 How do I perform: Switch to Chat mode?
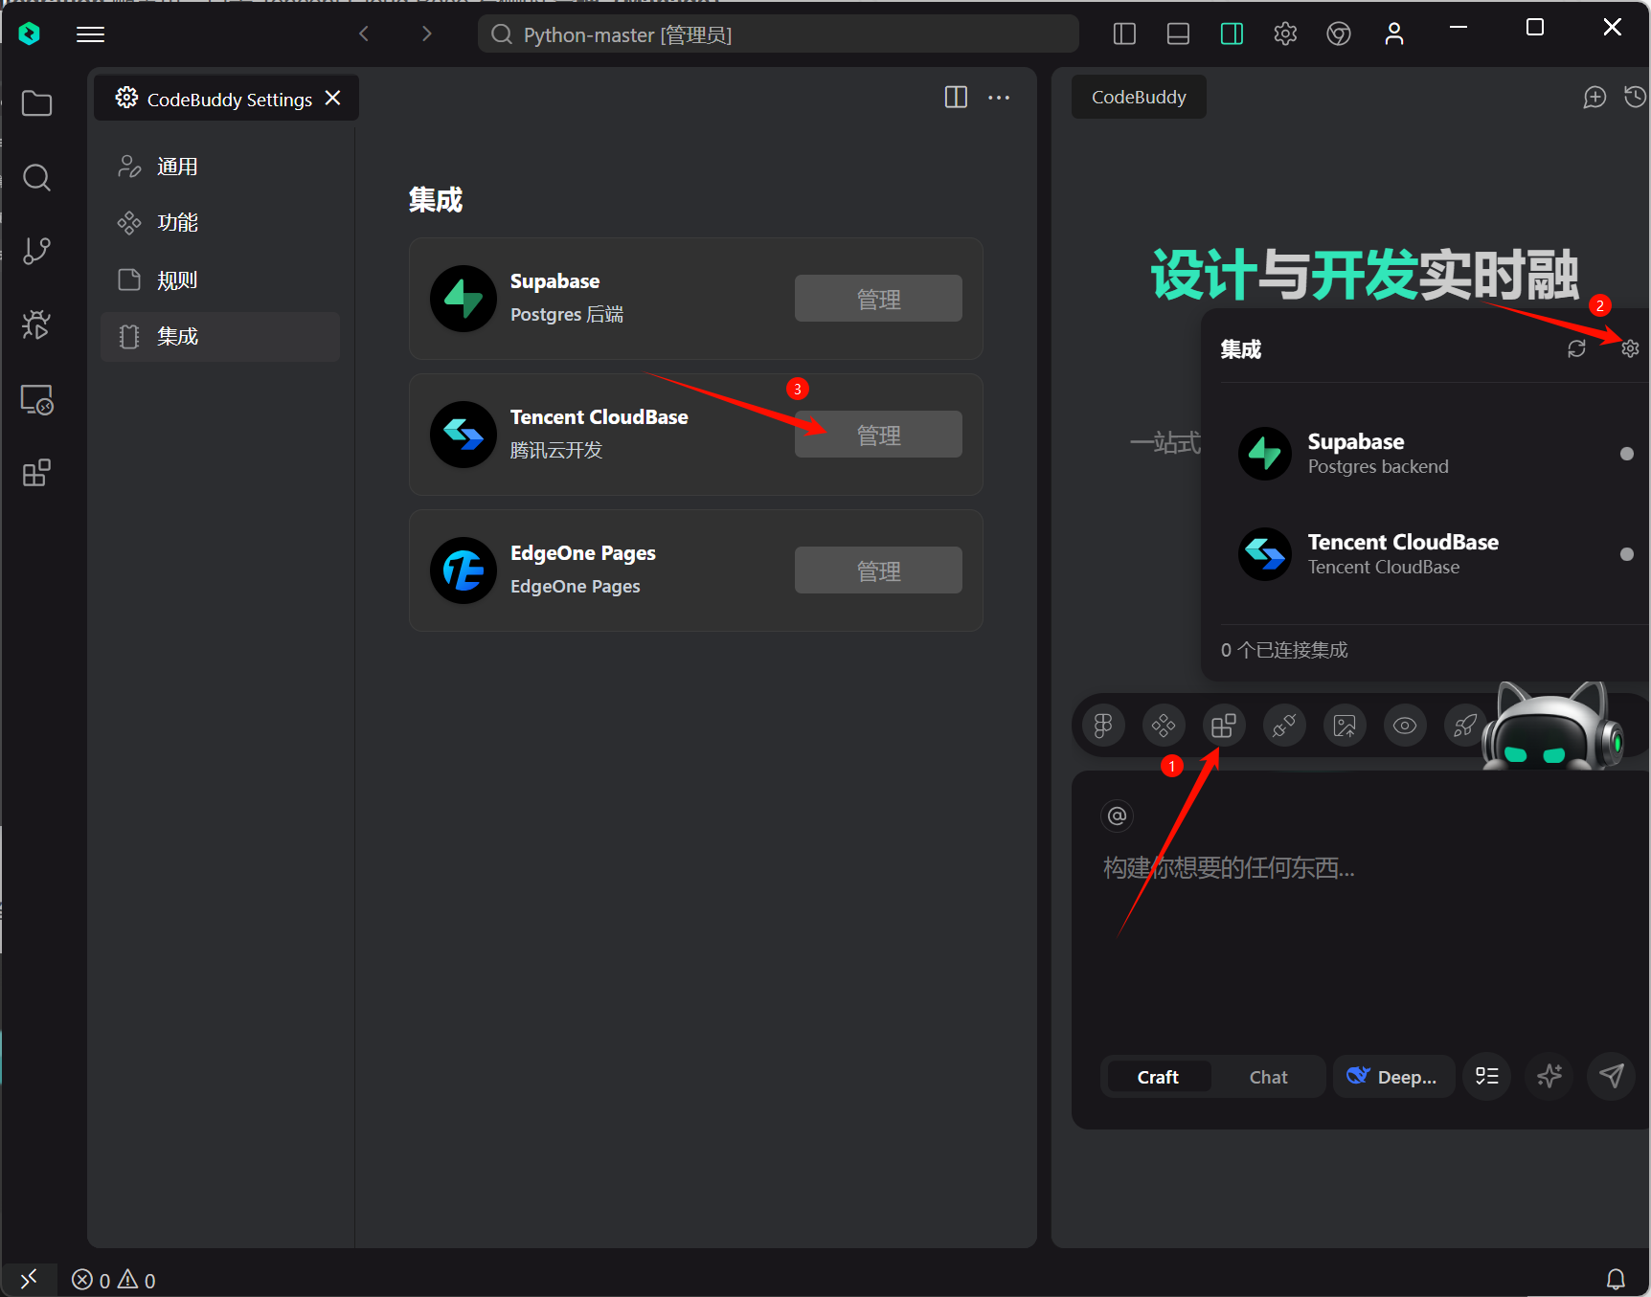[x=1268, y=1077]
